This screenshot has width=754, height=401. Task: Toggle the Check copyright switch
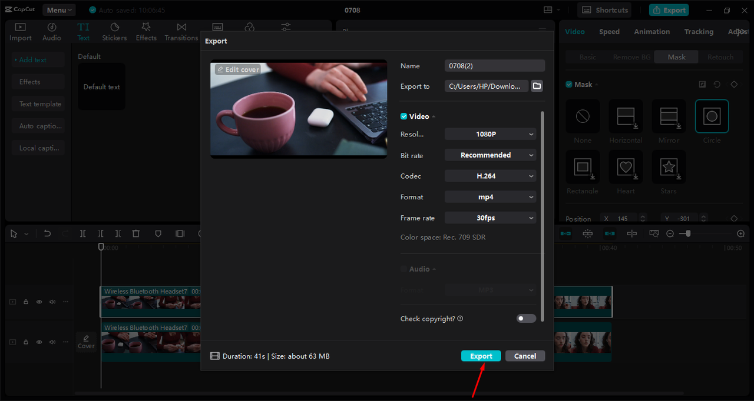(x=526, y=319)
